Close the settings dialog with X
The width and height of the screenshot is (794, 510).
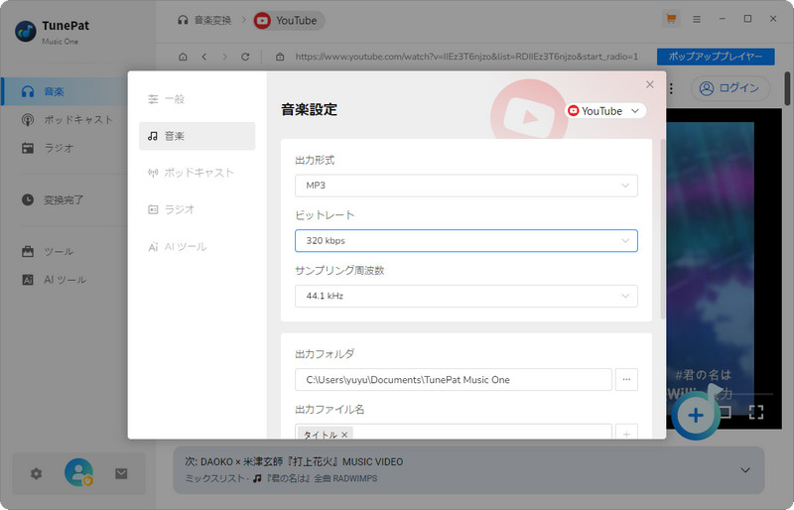tap(650, 84)
